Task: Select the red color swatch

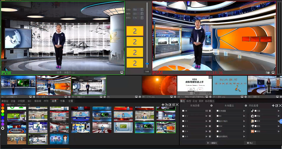Action: (3, 105)
